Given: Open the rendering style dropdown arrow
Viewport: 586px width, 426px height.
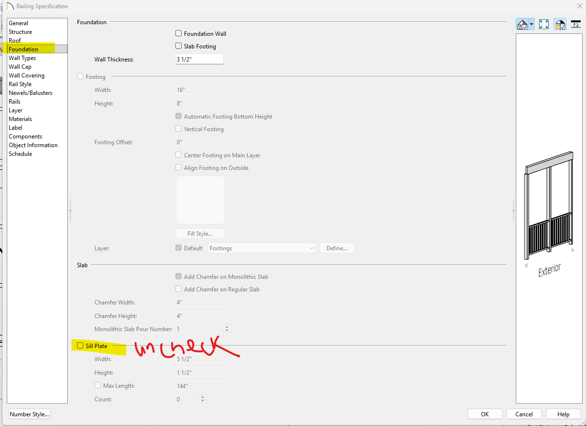Looking at the screenshot, I should pyautogui.click(x=531, y=24).
